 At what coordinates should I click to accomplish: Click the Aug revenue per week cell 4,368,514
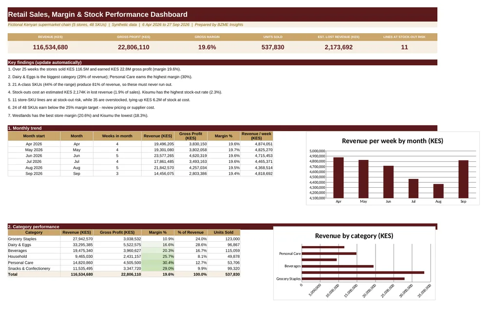257,168
